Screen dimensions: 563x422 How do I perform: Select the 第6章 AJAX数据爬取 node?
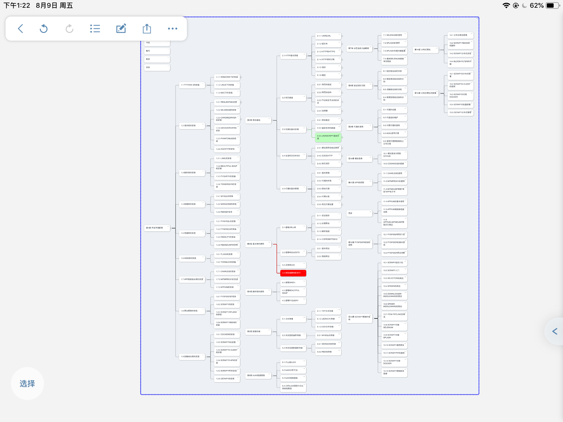tap(258, 376)
